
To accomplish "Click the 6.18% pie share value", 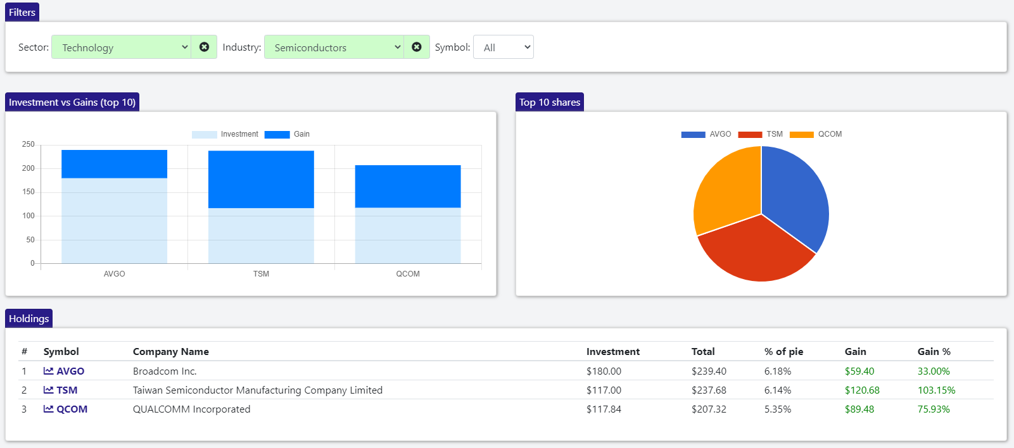I will (x=778, y=371).
